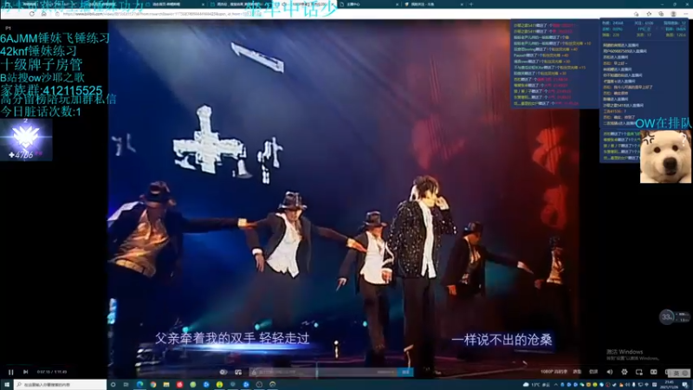Screen dimensions: 693x390
Task: Click the Windows taskbar search box
Action: tap(60, 385)
